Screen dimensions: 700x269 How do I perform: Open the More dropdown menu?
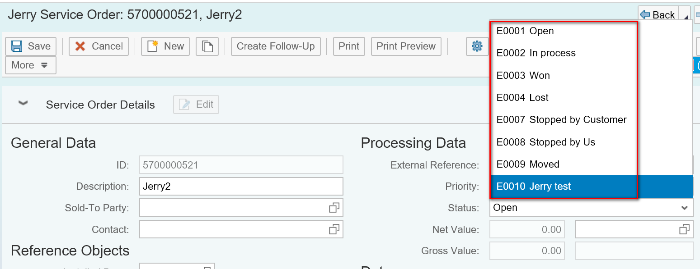click(31, 65)
